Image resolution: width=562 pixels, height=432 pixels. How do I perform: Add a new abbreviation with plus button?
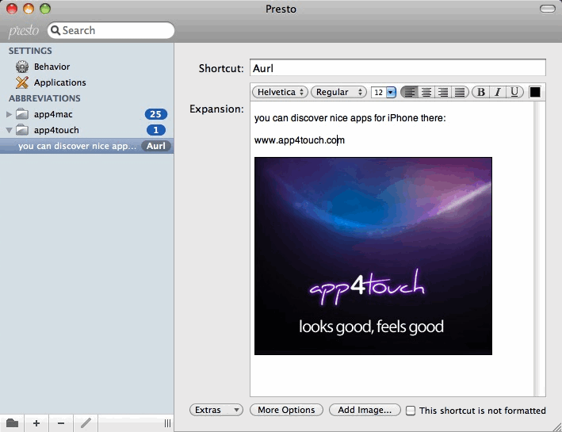click(x=36, y=423)
